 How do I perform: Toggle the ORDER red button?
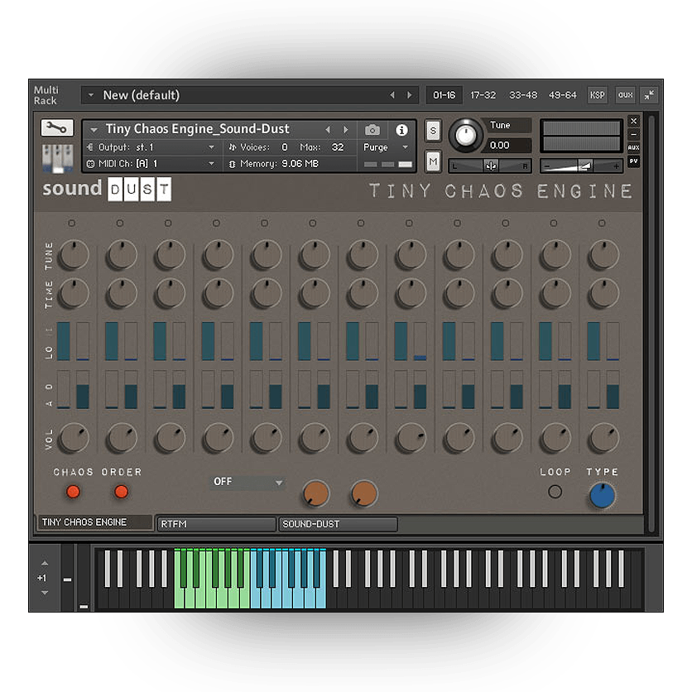coord(121,491)
